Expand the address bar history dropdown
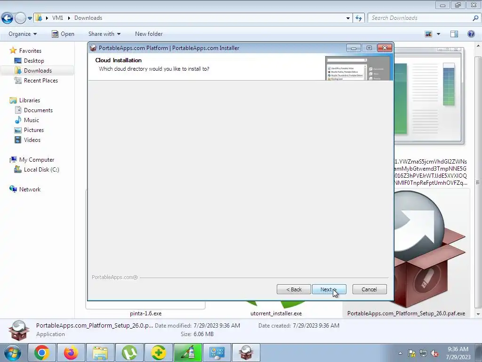The height and width of the screenshot is (362, 482). (x=348, y=18)
